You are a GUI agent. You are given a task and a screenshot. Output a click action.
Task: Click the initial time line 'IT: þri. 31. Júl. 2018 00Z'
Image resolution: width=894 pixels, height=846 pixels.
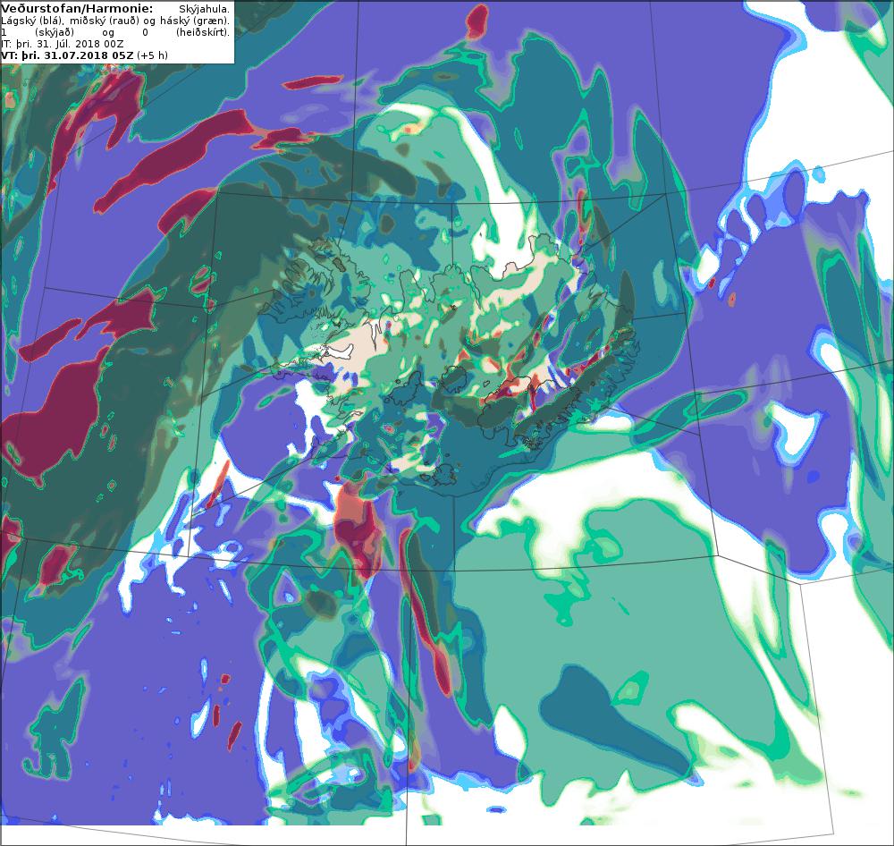point(63,44)
